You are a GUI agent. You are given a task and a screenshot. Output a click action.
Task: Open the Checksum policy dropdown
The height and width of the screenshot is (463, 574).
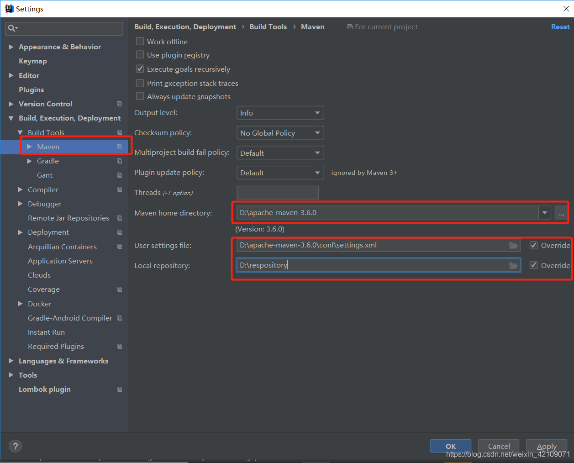280,133
